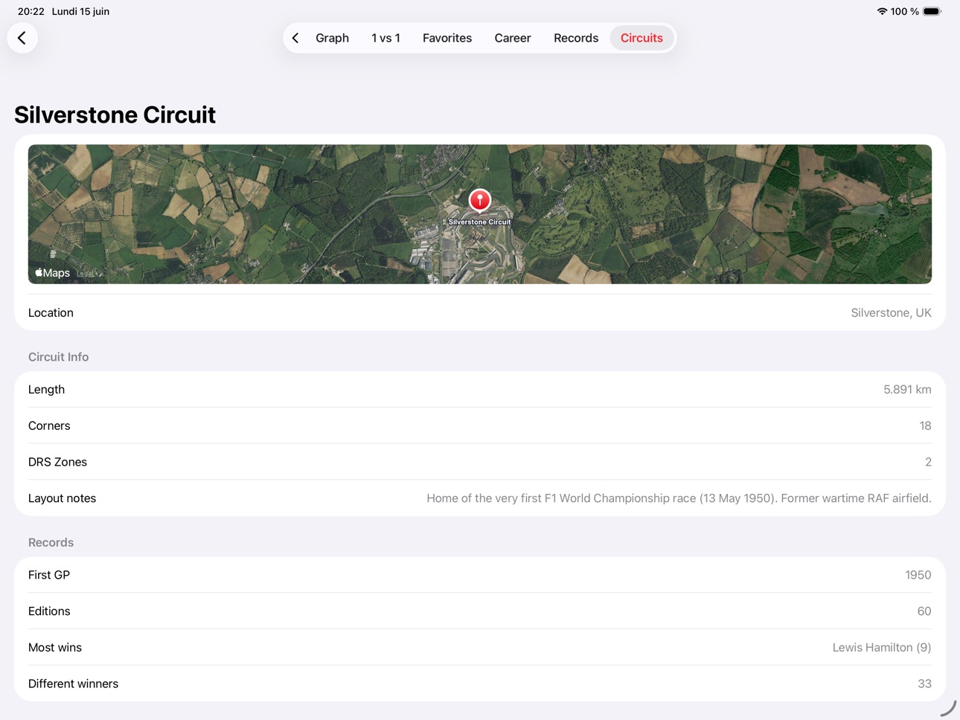Select the First GP row label

click(x=49, y=575)
